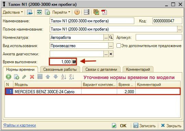Open selection ellipsis for Номенклатура field
This screenshot has width=185, height=131.
coord(106,37)
